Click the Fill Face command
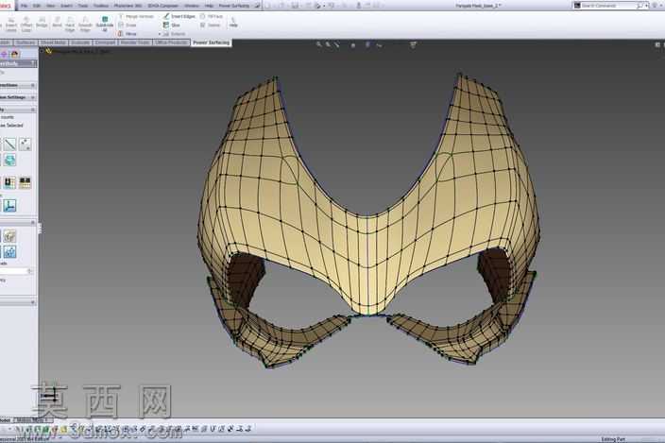The width and height of the screenshot is (665, 443). pos(212,16)
